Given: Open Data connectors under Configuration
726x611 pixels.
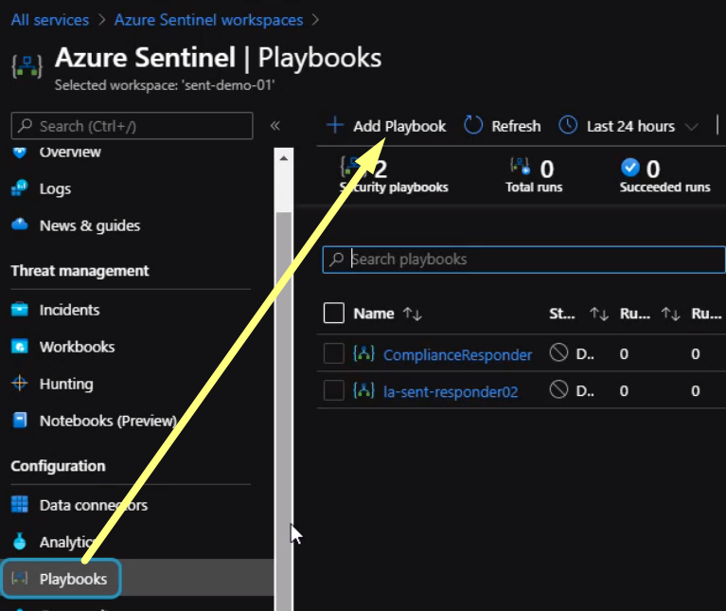Looking at the screenshot, I should point(94,505).
